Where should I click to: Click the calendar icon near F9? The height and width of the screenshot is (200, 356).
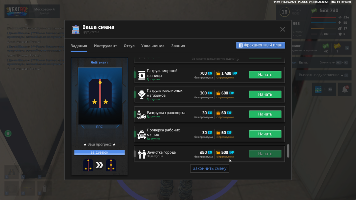[318, 89]
